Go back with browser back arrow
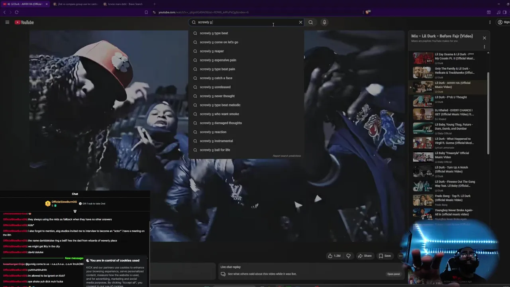 [x=5, y=12]
